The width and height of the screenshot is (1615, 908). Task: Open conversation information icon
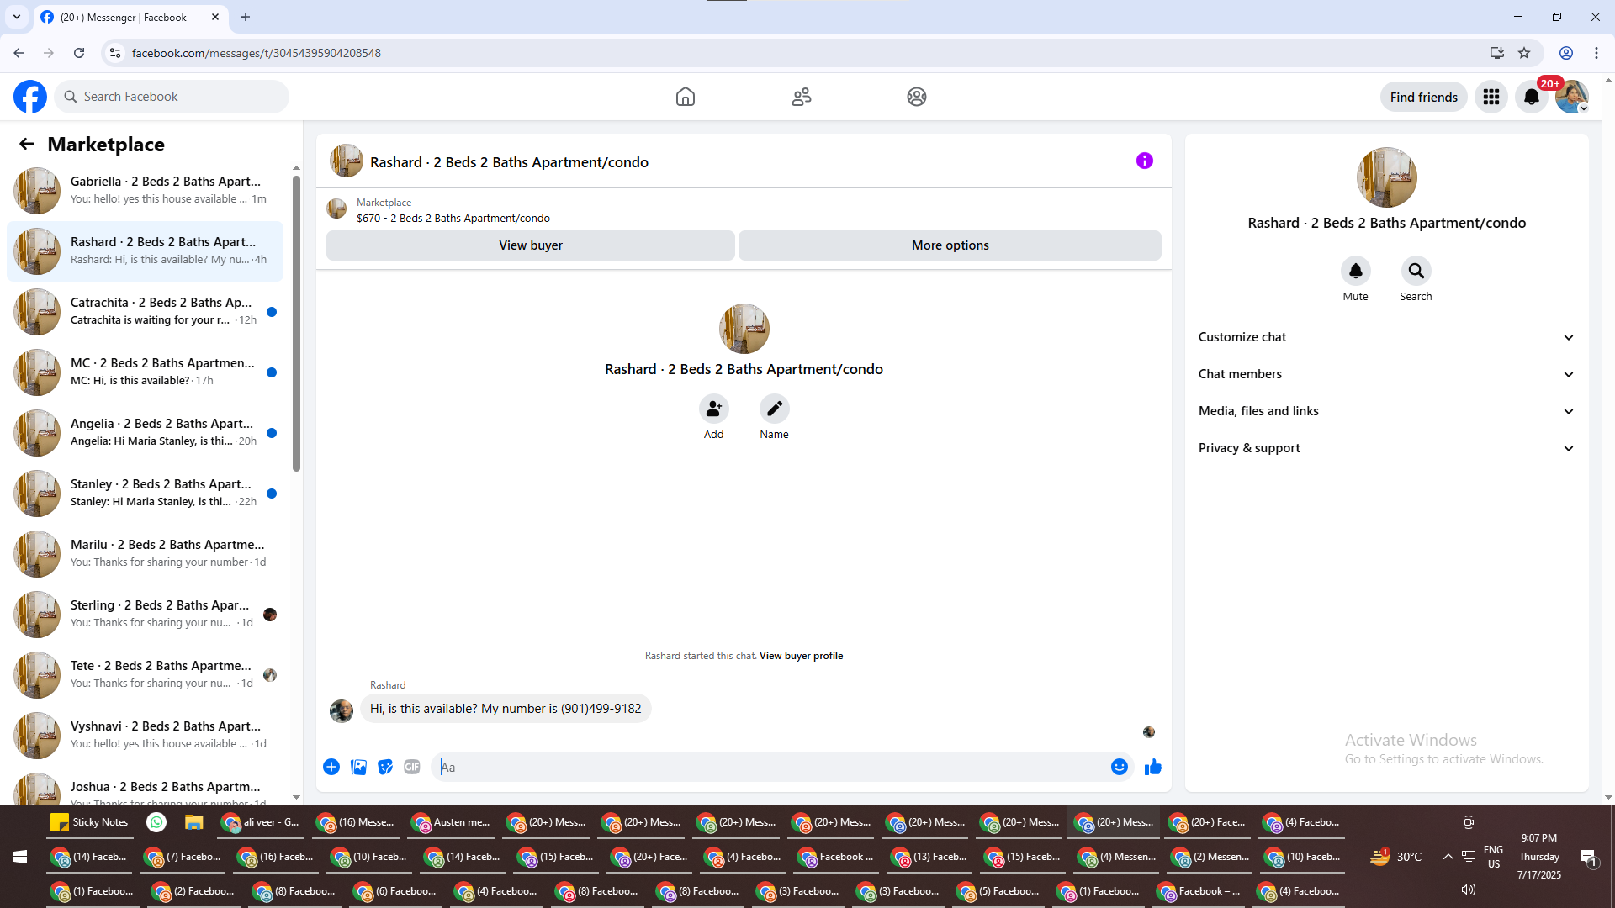pos(1145,161)
